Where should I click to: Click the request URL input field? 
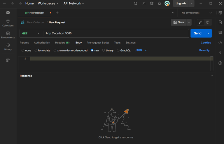point(117,33)
